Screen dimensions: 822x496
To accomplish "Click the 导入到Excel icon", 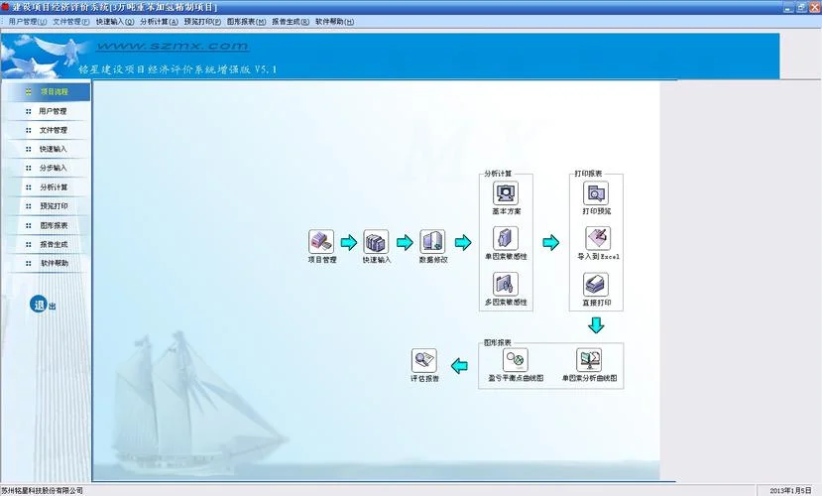I will (598, 238).
